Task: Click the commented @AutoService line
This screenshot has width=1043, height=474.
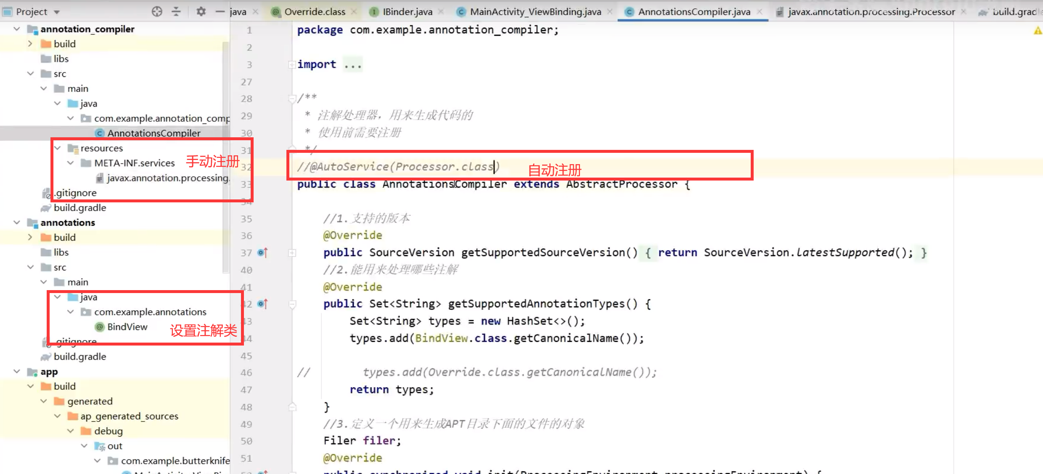Action: [398, 167]
